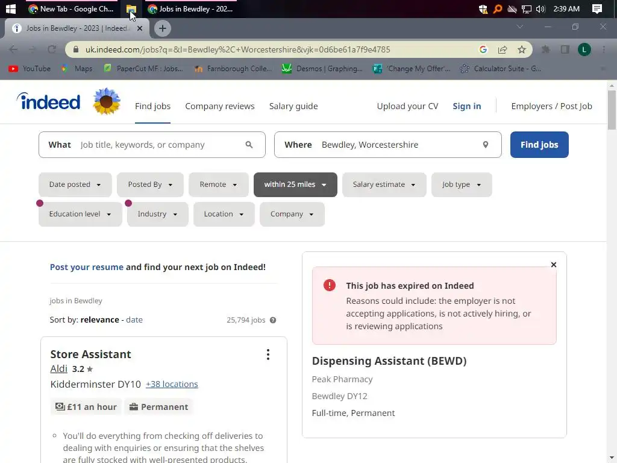Image resolution: width=617 pixels, height=463 pixels.
Task: Open three-dot menu on Store Assistant card
Action: click(x=268, y=354)
